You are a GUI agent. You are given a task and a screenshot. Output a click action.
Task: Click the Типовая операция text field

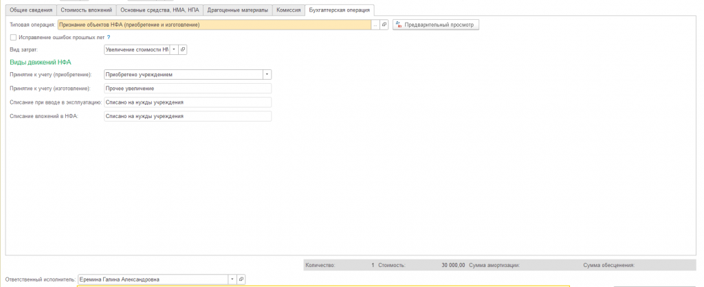[214, 25]
